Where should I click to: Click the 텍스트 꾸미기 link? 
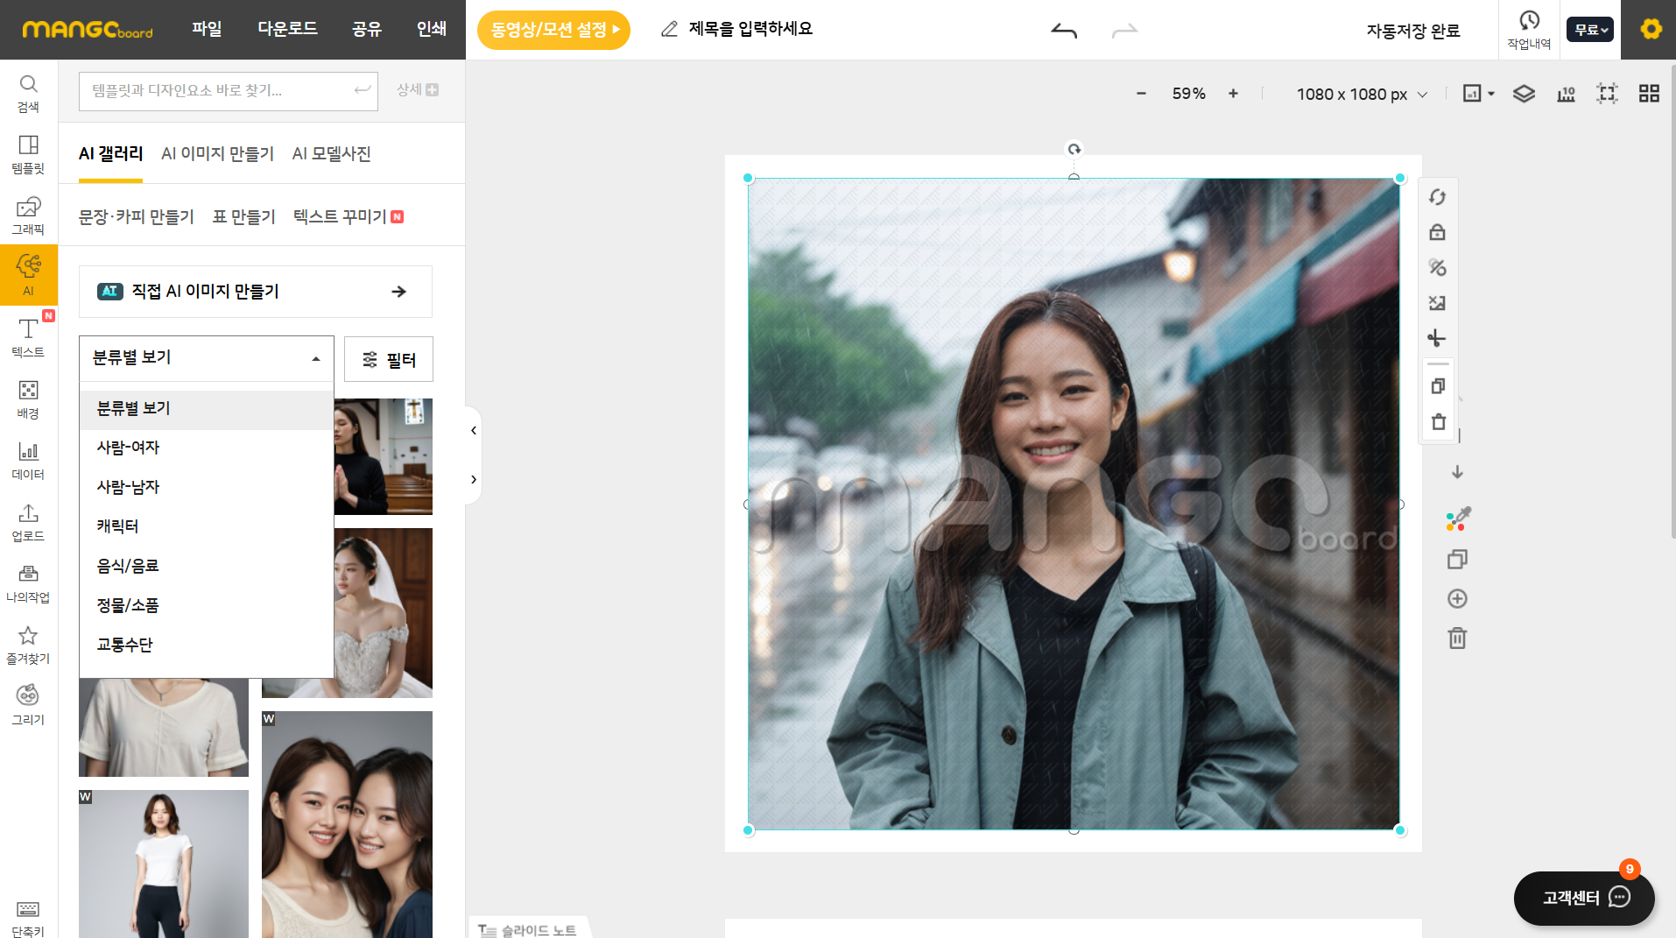click(x=340, y=217)
